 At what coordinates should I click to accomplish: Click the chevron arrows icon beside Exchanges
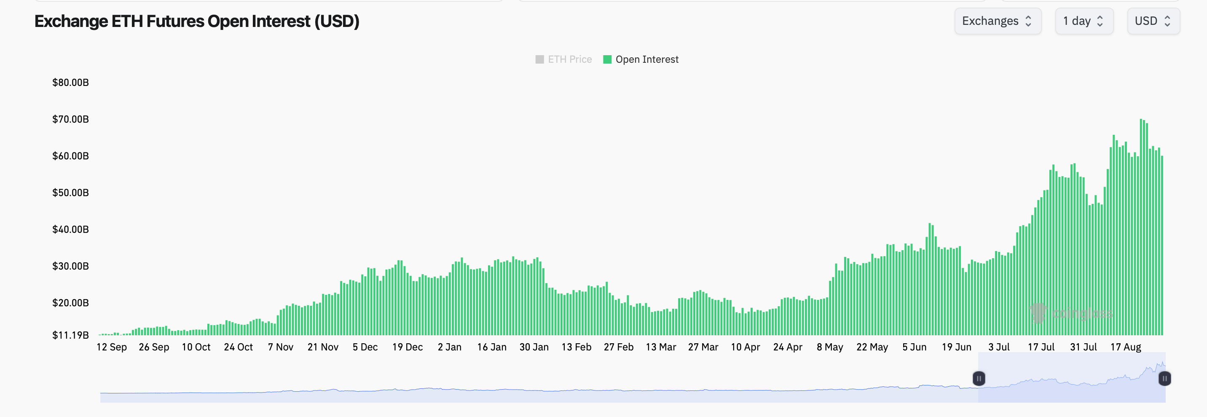coord(1028,21)
